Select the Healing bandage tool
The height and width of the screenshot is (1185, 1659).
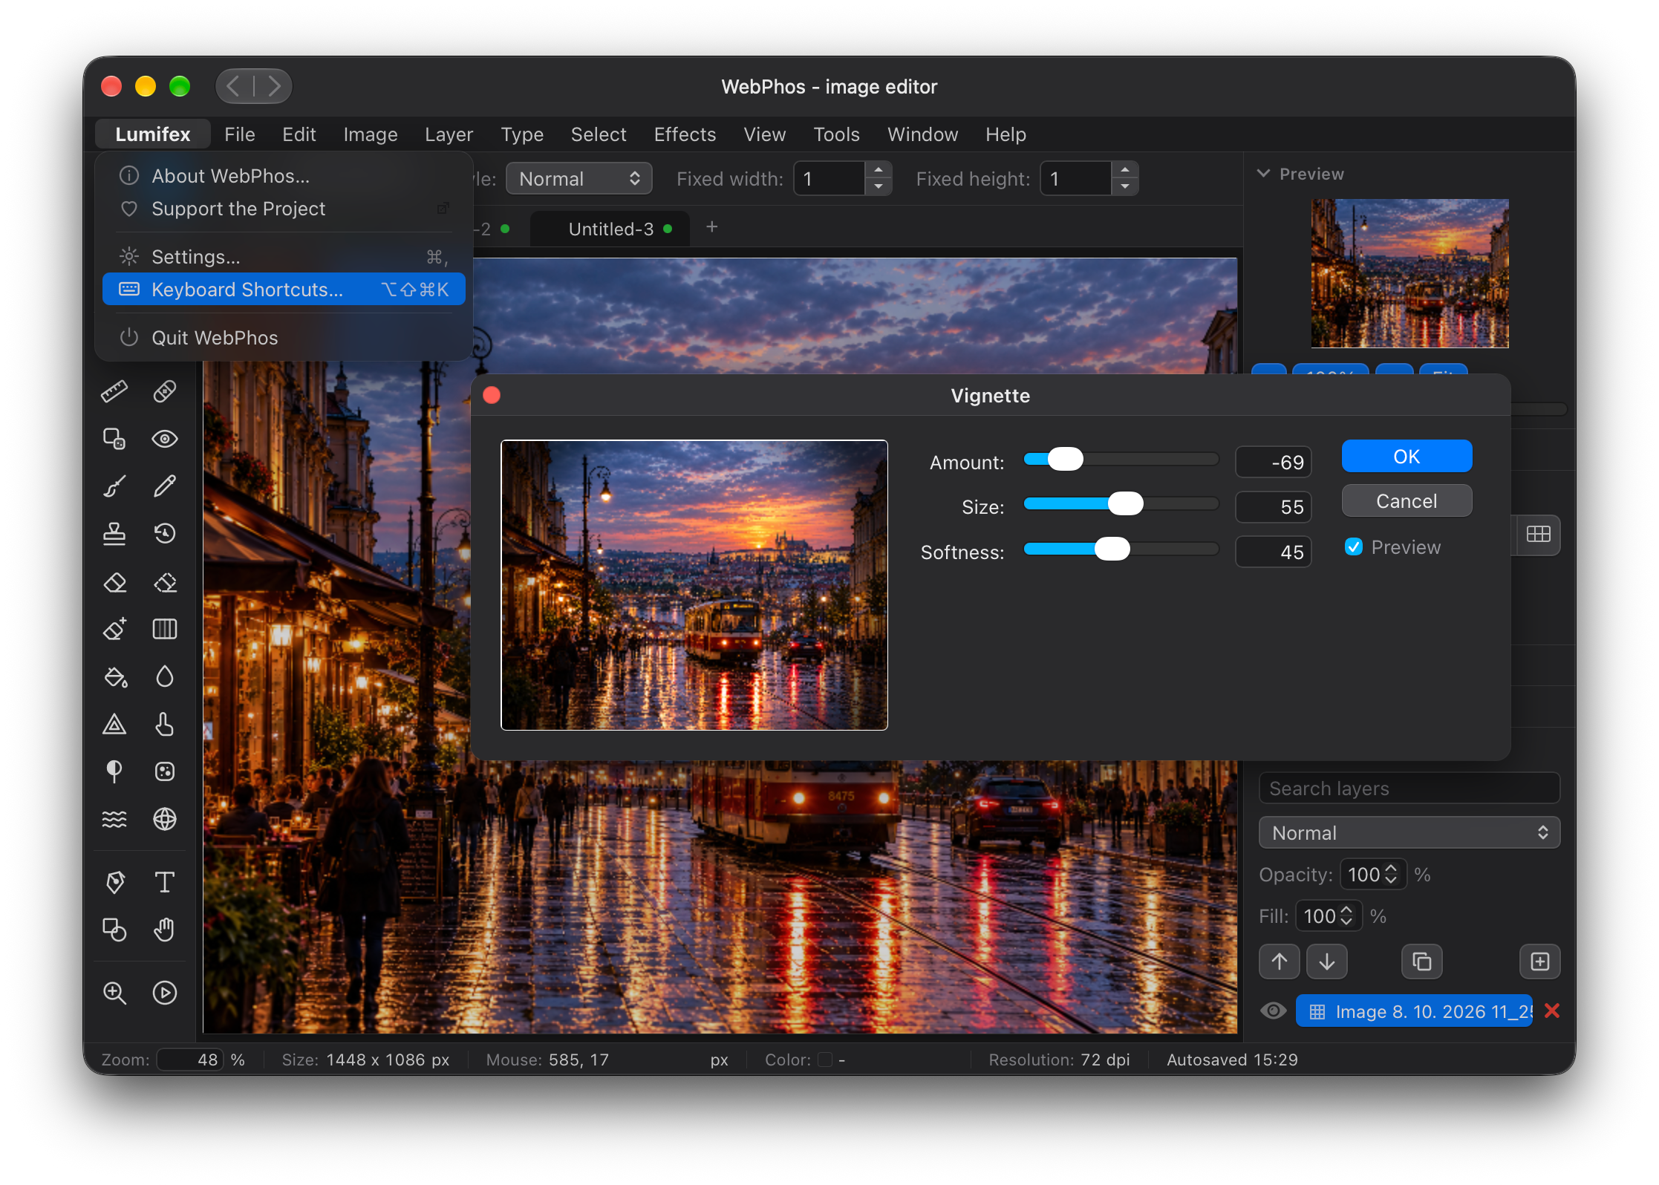[164, 391]
